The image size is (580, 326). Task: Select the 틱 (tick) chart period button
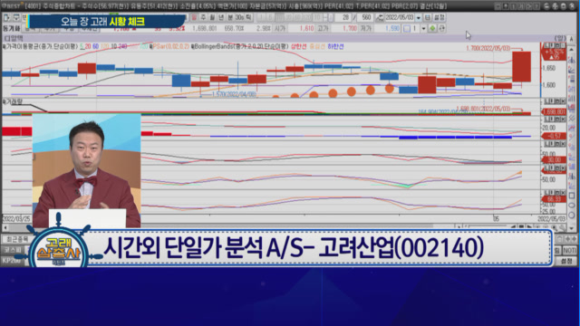coord(248,17)
